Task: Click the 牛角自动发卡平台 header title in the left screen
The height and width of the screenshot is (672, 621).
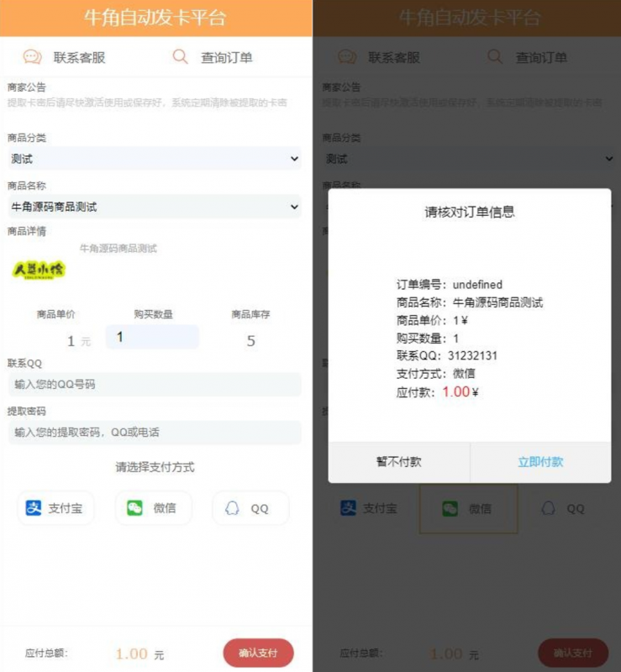Action: [155, 18]
